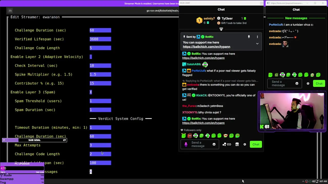Open emoji picker in main Kick chat input
328x184 pixels.
(214, 144)
